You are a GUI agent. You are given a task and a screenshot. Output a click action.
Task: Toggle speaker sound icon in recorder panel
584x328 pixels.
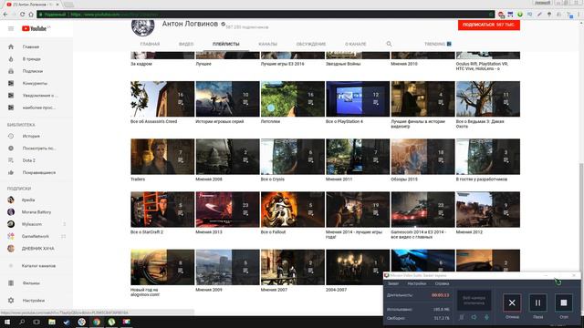[474, 317]
